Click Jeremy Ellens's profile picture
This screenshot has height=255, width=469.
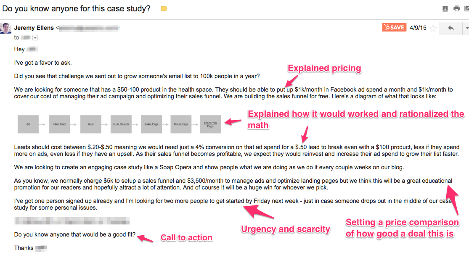[x=5, y=28]
